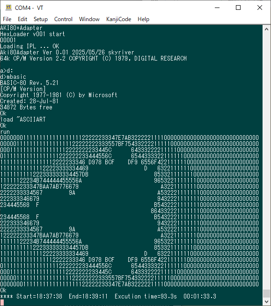Click the 'COM4 - VT' title text
Screen dimensions: 271x306
pos(29,8)
